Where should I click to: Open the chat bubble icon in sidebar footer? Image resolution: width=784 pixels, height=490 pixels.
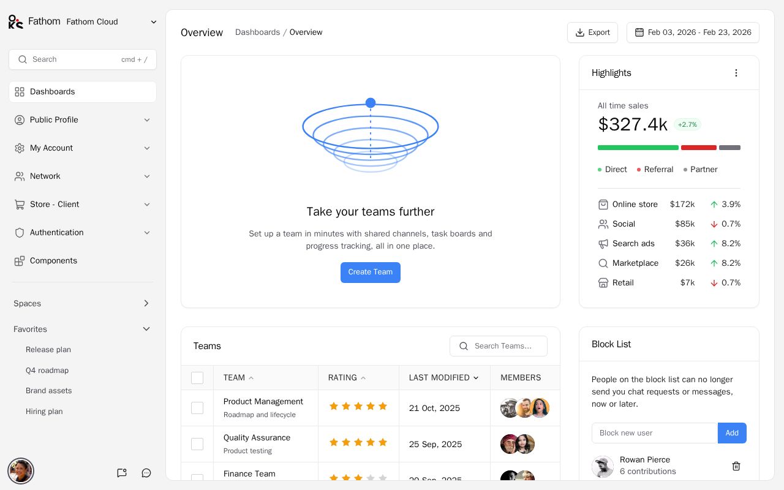click(146, 473)
